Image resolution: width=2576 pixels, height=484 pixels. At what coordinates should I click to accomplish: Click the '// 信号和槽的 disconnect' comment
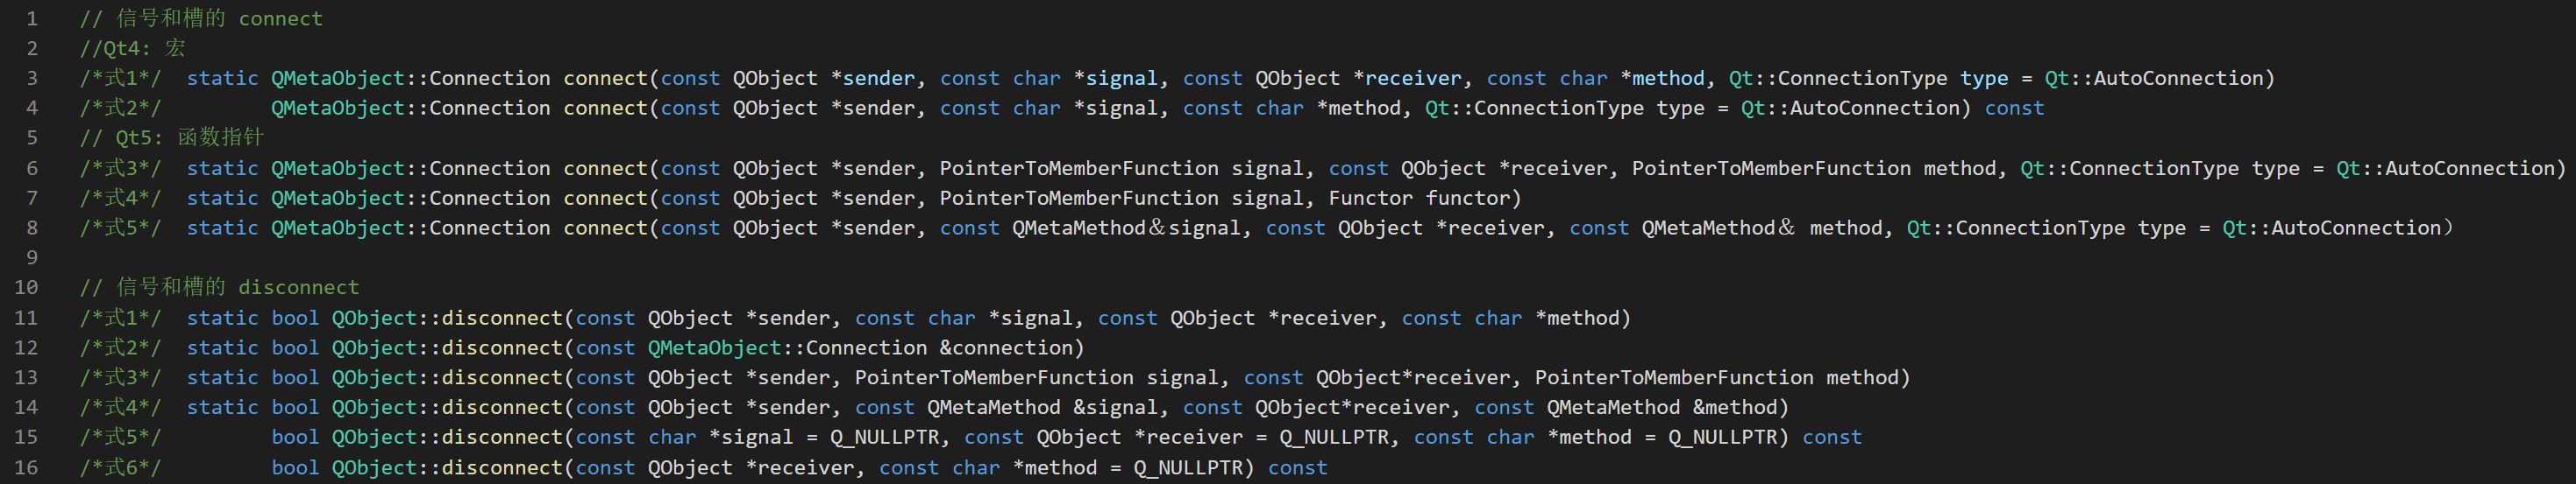pos(219,287)
